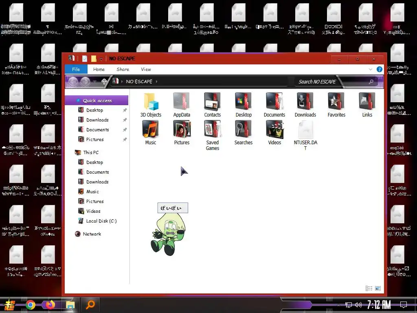The width and height of the screenshot is (417, 313).
Task: Open the Links folder
Action: pos(367,105)
